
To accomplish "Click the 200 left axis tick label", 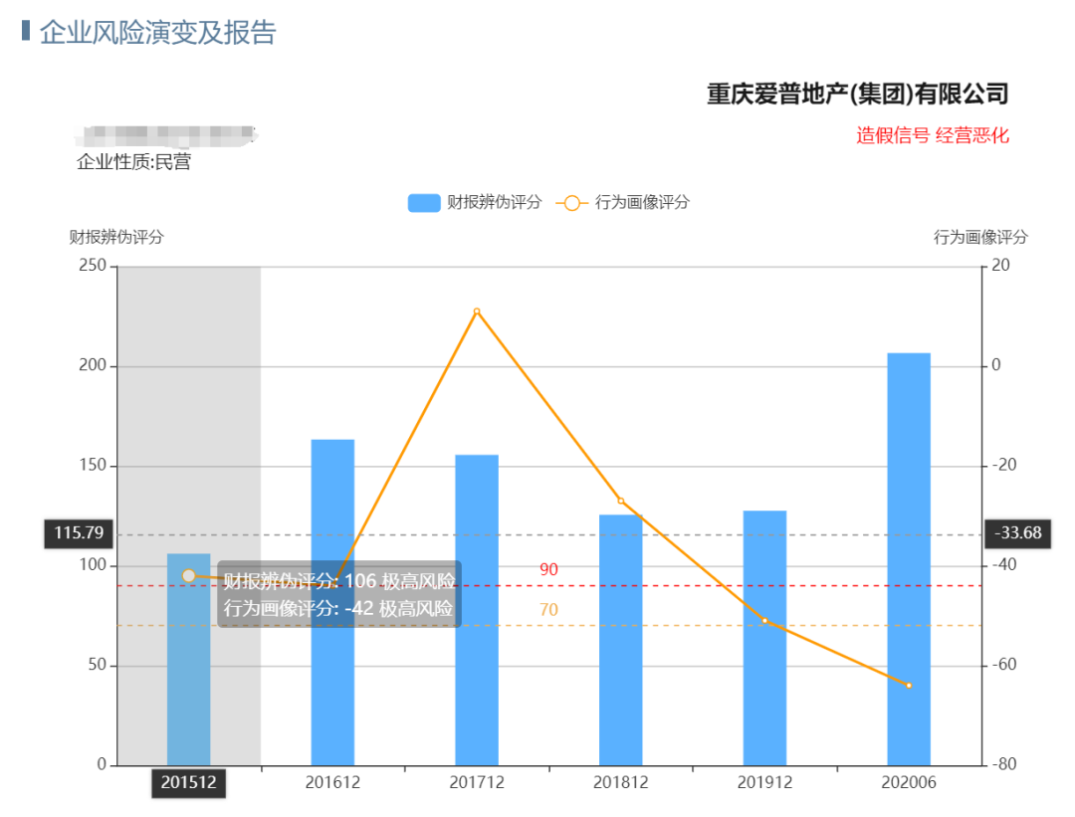I will (93, 365).
